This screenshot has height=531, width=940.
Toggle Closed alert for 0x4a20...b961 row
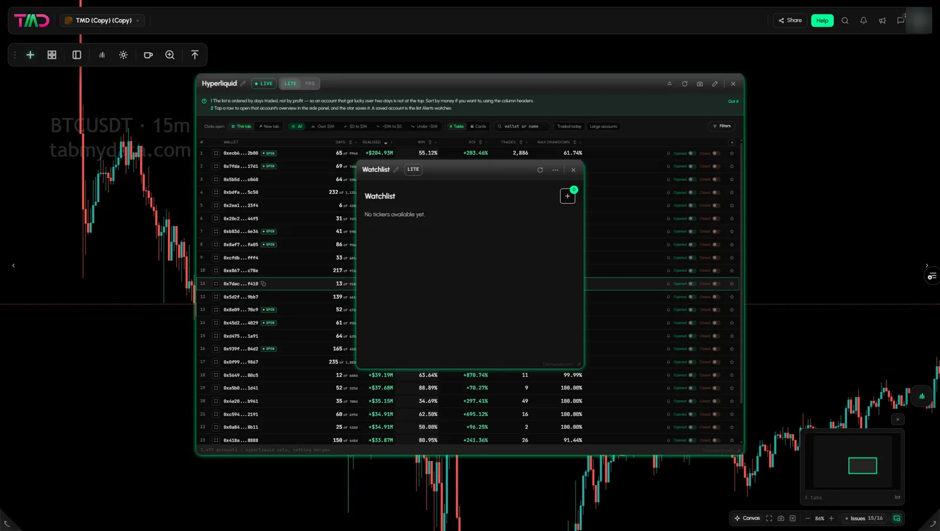(x=716, y=401)
